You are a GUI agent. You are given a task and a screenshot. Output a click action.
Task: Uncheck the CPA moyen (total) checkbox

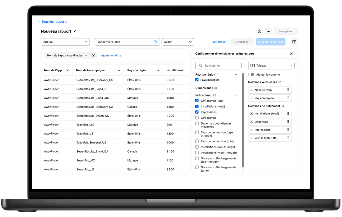click(x=197, y=101)
